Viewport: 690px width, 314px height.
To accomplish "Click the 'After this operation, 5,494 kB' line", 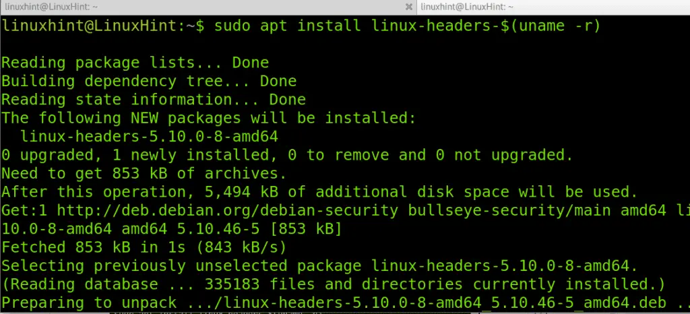I will (x=319, y=192).
